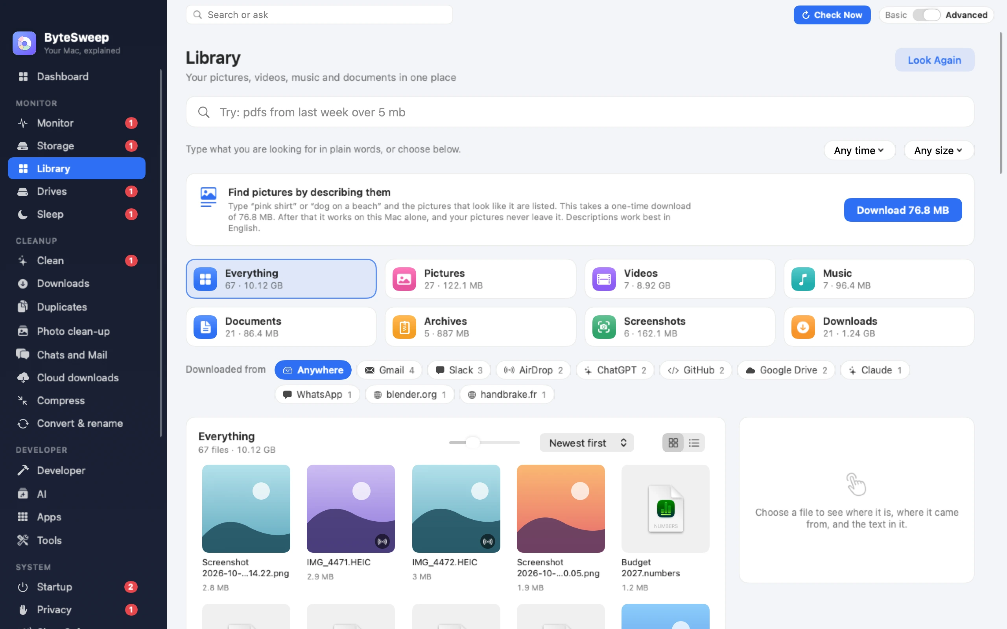
Task: Filter downloads by GitHub chip
Action: click(x=696, y=370)
